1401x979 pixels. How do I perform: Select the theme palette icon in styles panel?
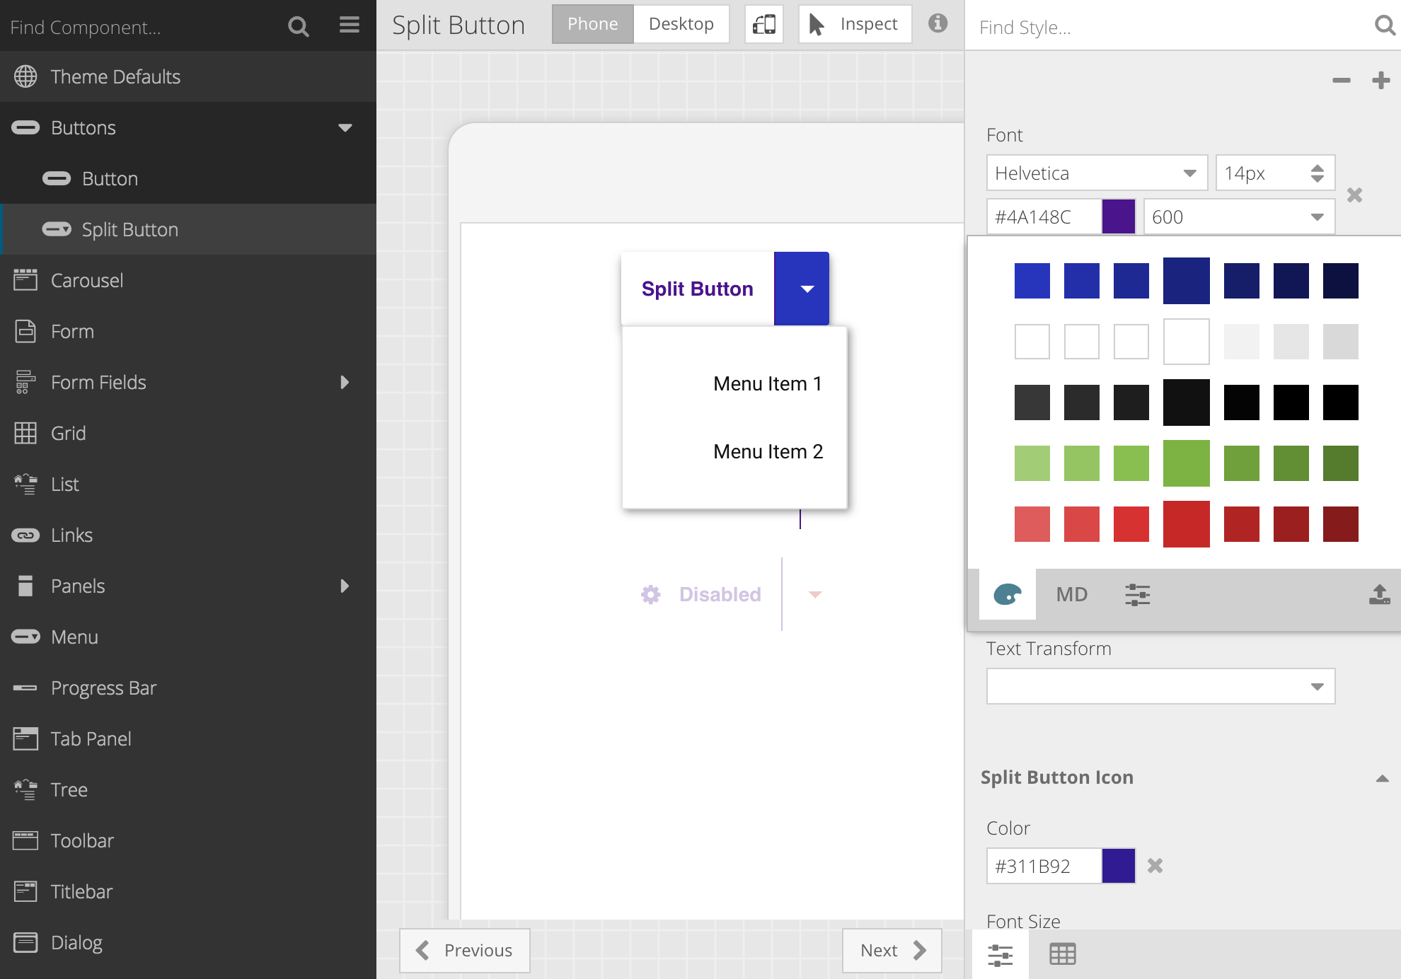[x=1006, y=593]
